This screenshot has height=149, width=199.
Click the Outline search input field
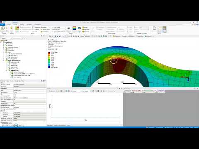pyautogui.click(x=17, y=38)
